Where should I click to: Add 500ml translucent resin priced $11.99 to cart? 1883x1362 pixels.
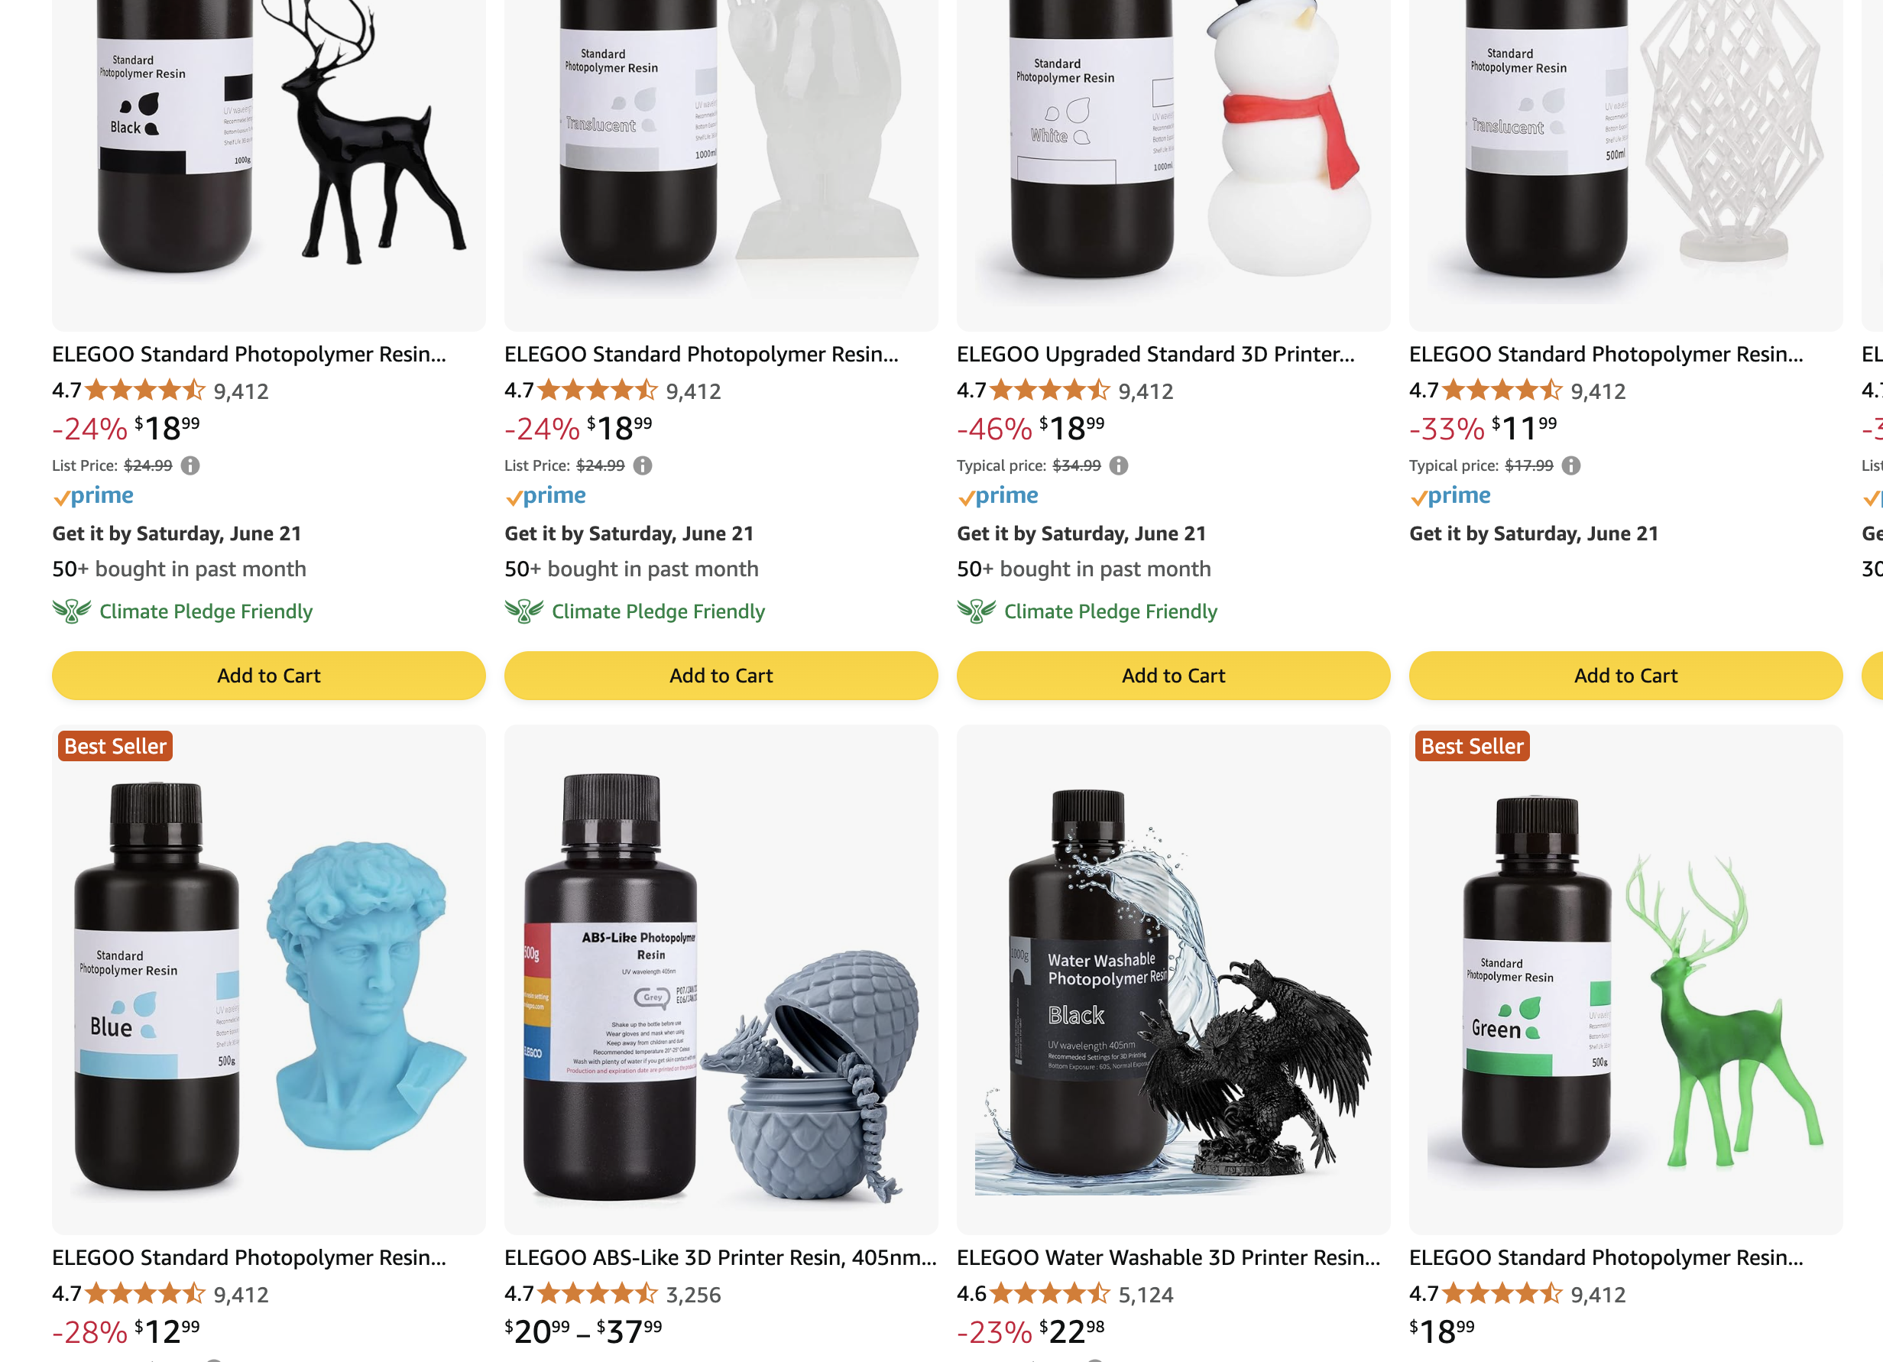[1625, 675]
